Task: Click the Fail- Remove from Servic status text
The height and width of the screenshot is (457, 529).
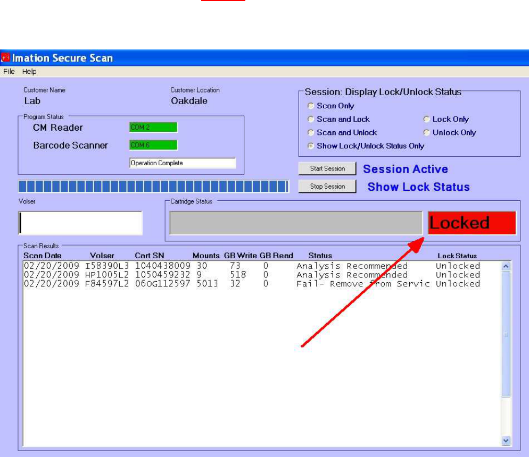Action: pos(363,284)
